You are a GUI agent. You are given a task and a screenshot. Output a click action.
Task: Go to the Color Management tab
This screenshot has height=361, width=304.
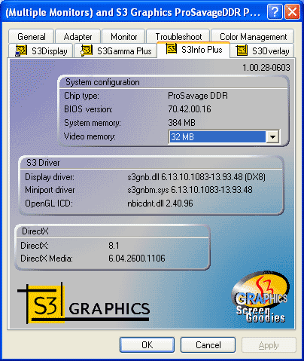point(253,37)
